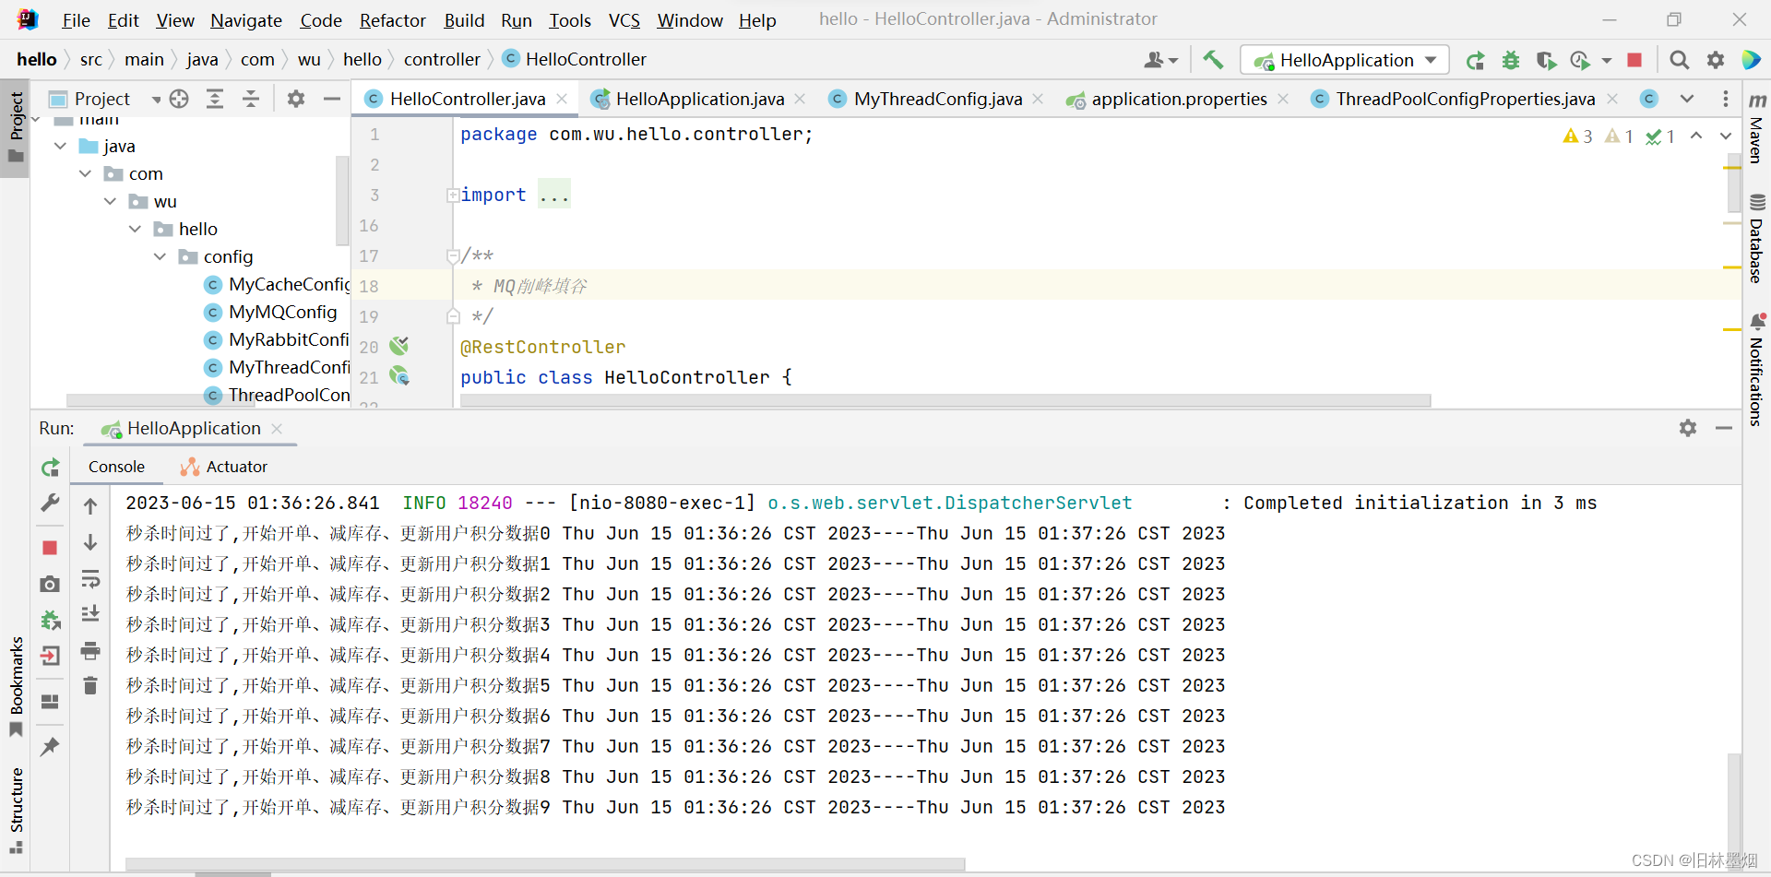
Task: Toggle Bookmarks tool window
Action: (x=16, y=687)
